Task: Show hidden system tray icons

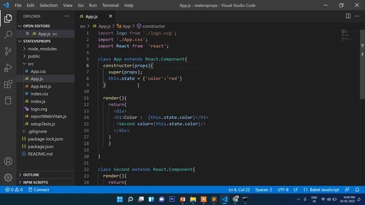Action: pos(298,199)
